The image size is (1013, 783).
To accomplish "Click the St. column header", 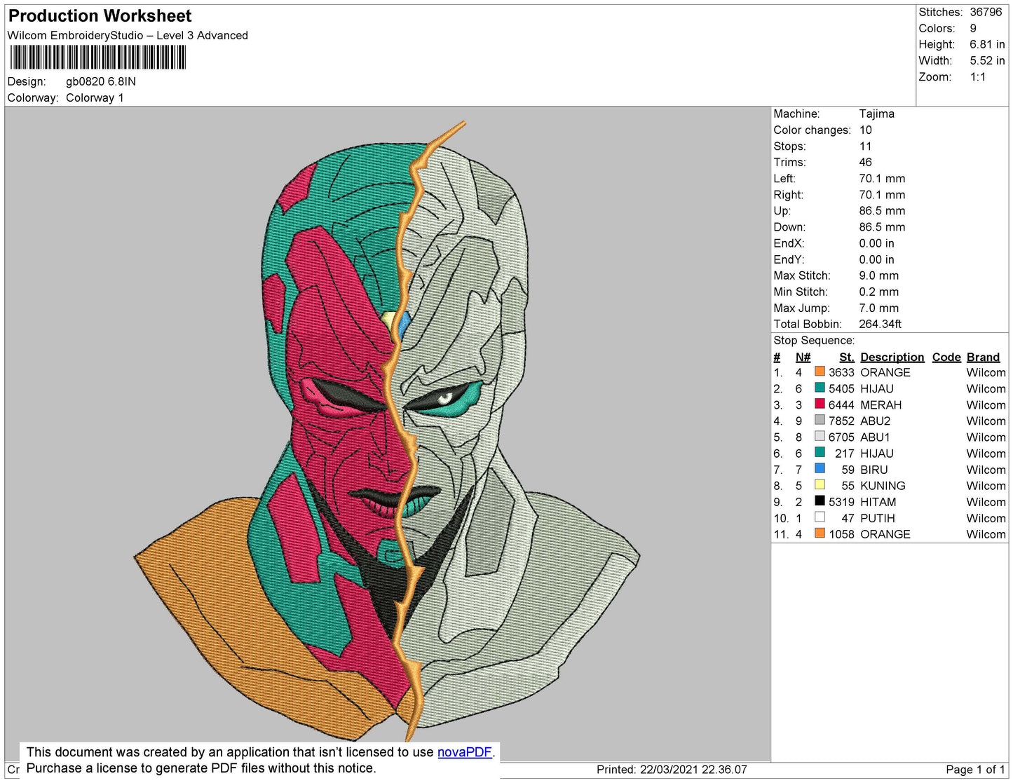I will [x=847, y=357].
